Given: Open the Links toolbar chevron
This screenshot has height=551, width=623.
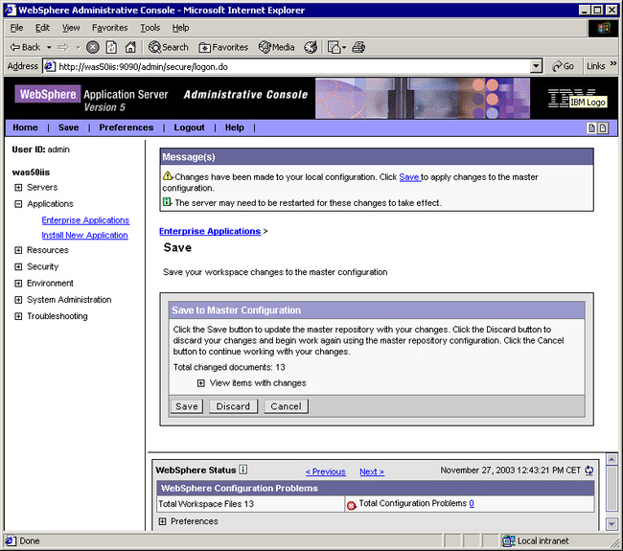Looking at the screenshot, I should coord(613,63).
